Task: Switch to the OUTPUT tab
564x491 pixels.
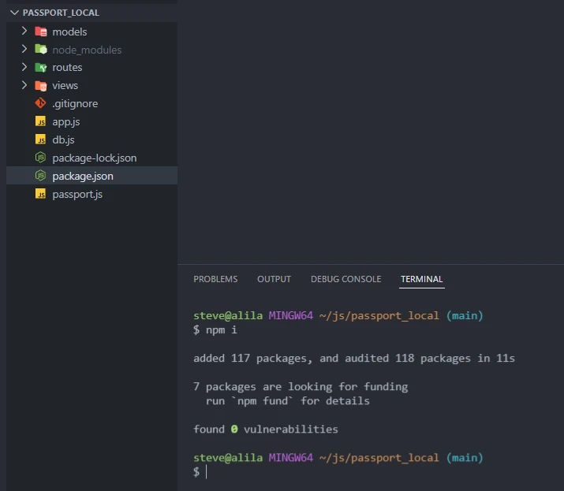Action: tap(274, 279)
